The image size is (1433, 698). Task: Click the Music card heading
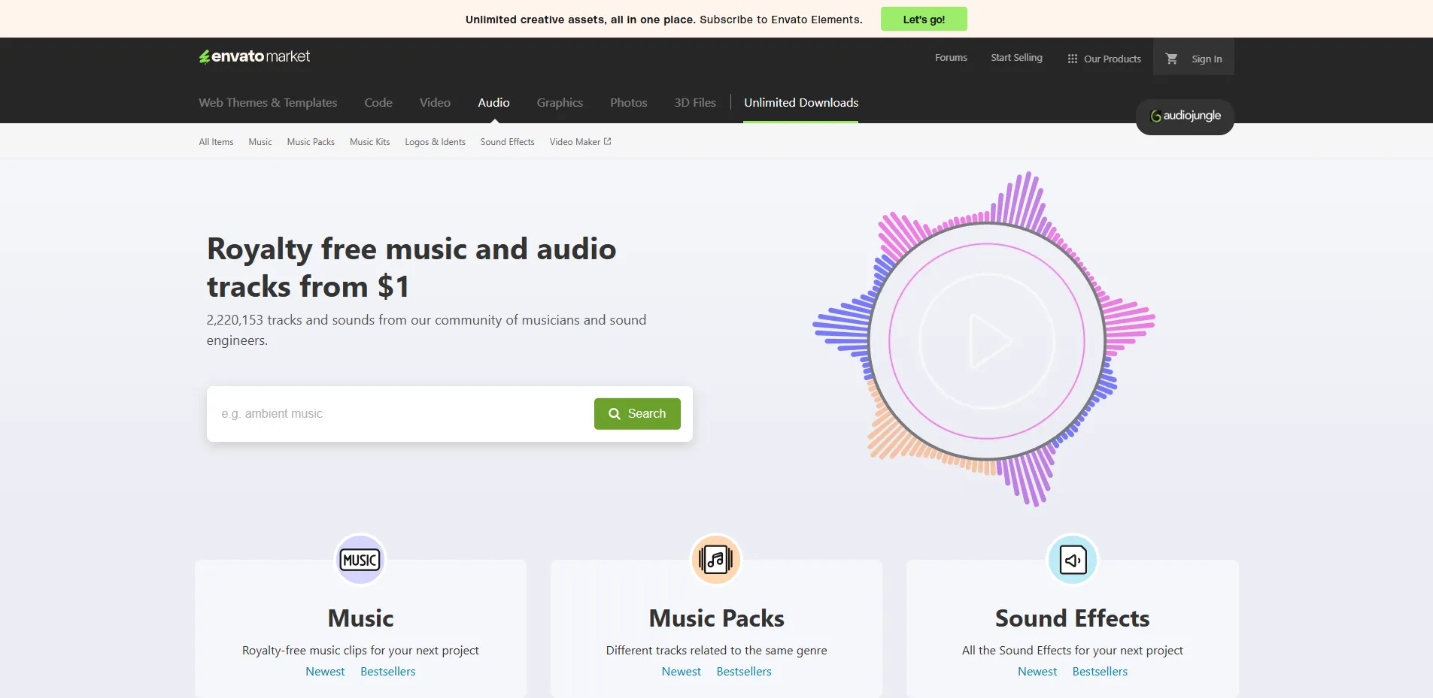(x=360, y=618)
